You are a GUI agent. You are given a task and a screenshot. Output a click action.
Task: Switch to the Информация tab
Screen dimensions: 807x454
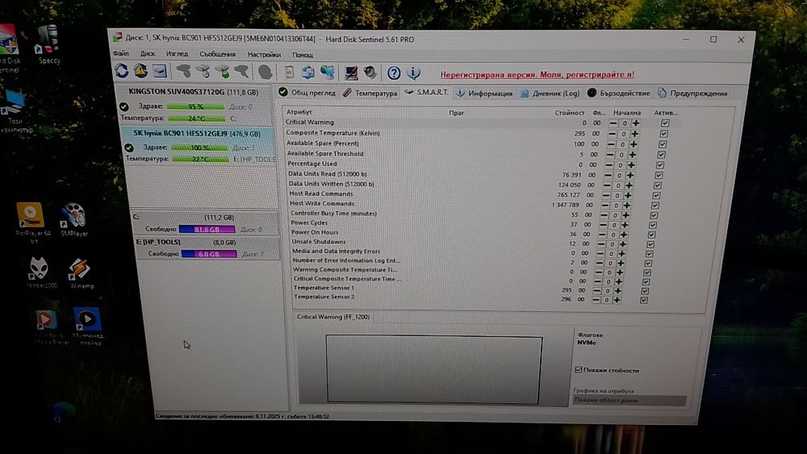pyautogui.click(x=484, y=93)
